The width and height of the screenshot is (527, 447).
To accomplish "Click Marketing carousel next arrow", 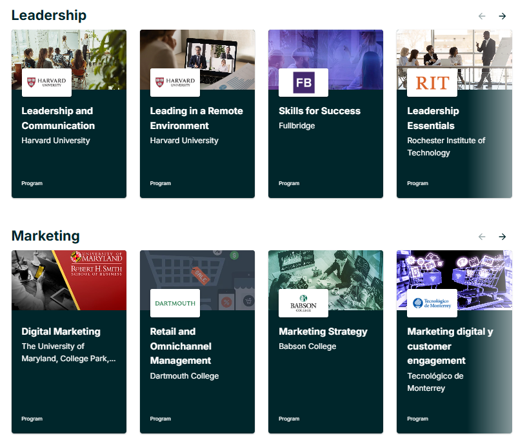I will (502, 237).
